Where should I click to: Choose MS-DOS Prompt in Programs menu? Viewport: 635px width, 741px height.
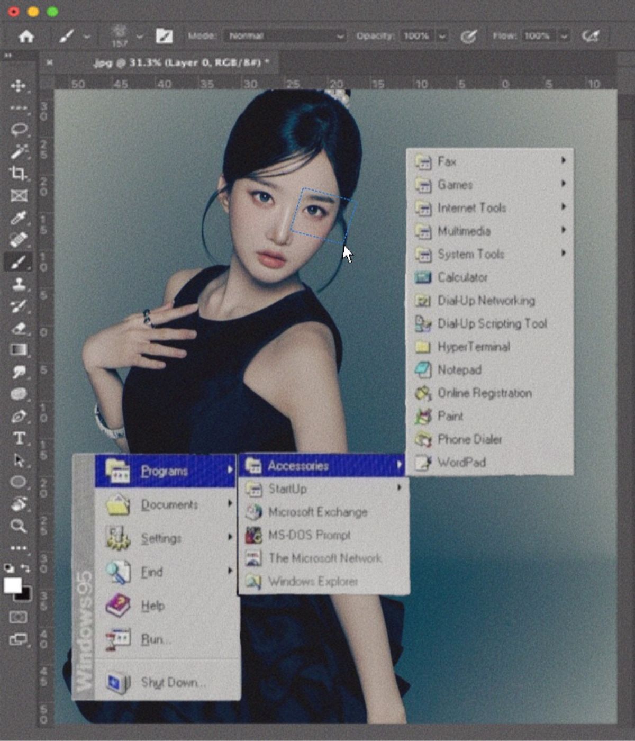[309, 535]
